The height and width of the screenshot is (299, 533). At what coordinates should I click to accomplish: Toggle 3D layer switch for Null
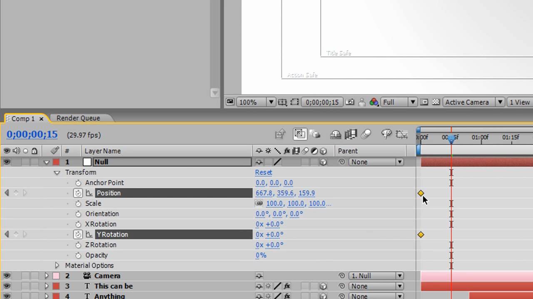[323, 162]
